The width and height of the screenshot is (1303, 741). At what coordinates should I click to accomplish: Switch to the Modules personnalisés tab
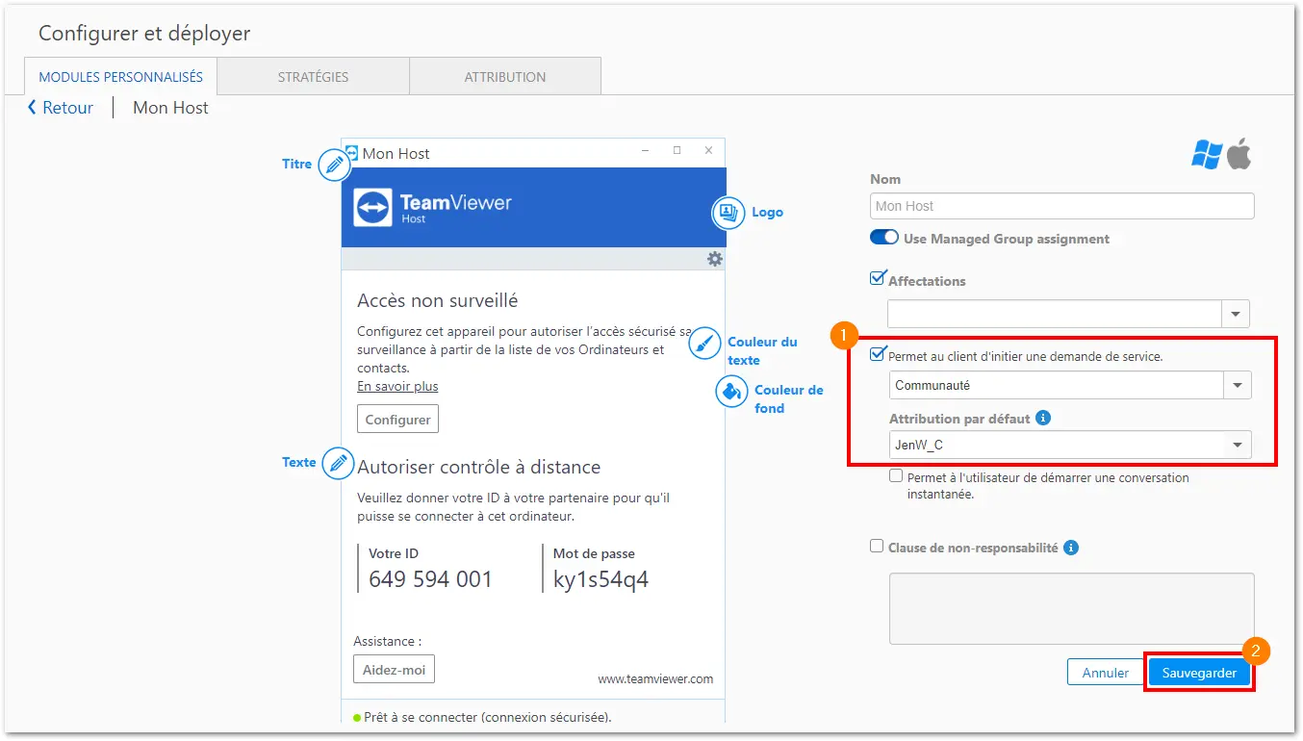(120, 77)
